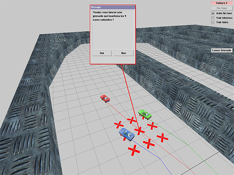Select the blue car
The image size is (234, 175).
click(x=127, y=134)
